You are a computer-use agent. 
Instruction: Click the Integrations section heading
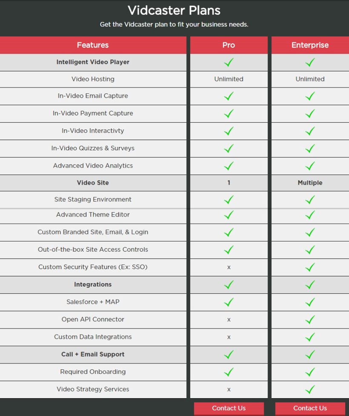click(93, 285)
